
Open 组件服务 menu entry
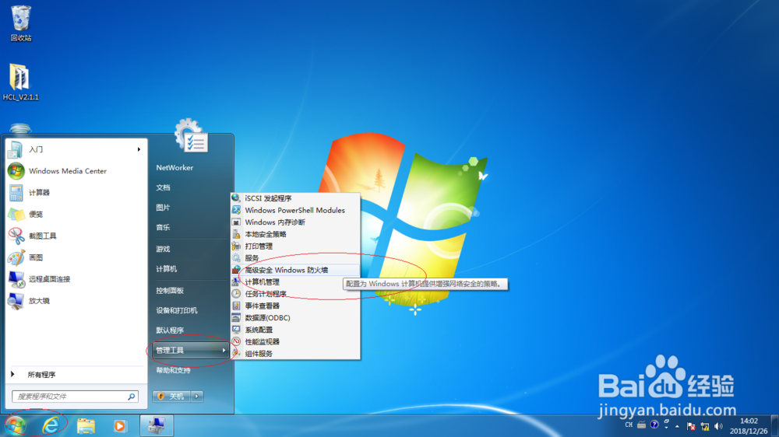(x=295, y=353)
